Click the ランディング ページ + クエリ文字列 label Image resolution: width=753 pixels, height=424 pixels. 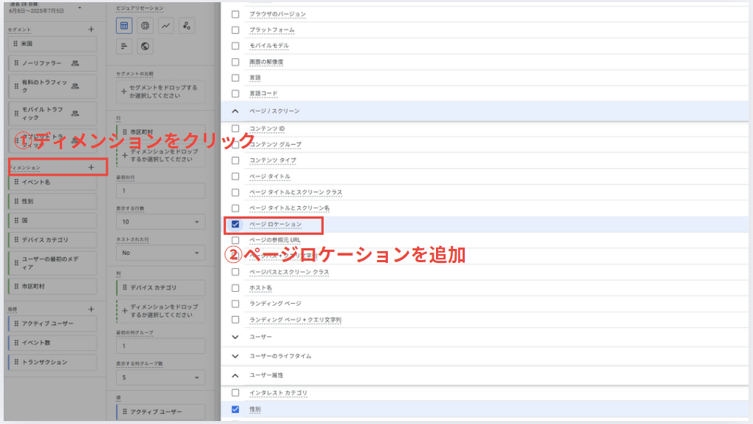(x=296, y=320)
